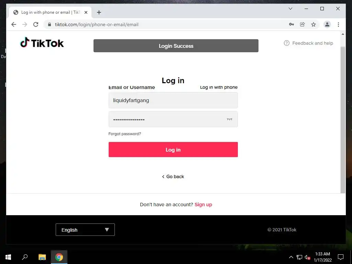Open the tab search chevron in Chrome
Viewport: 352px width, 264px height.
pyautogui.click(x=290, y=9)
